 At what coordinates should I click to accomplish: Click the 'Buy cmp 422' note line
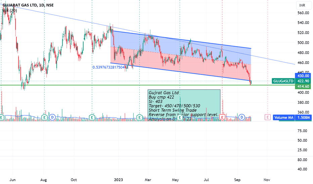161,97
